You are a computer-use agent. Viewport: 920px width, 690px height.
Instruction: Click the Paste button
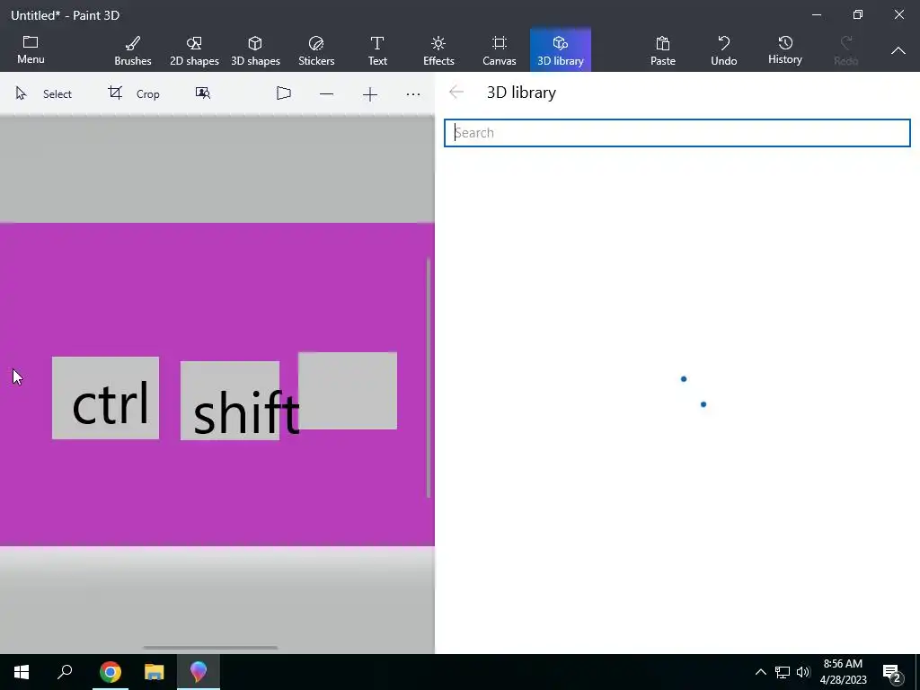pos(663,50)
